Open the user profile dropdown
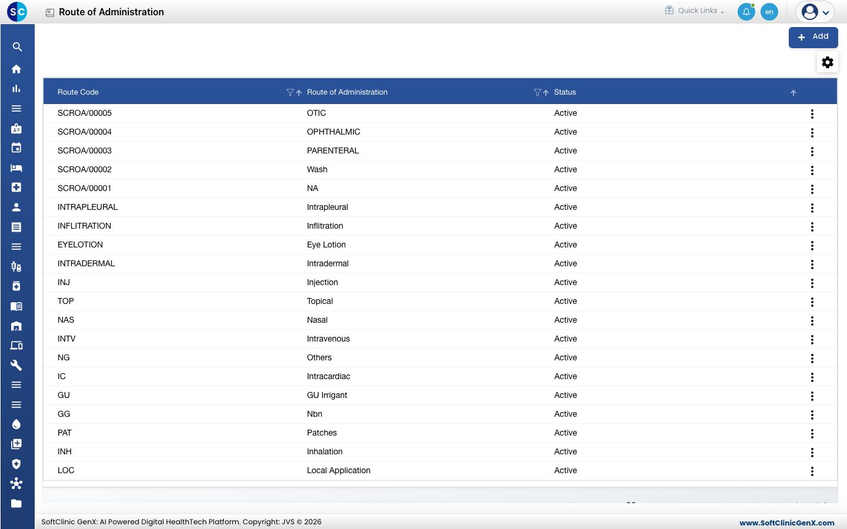 (815, 12)
